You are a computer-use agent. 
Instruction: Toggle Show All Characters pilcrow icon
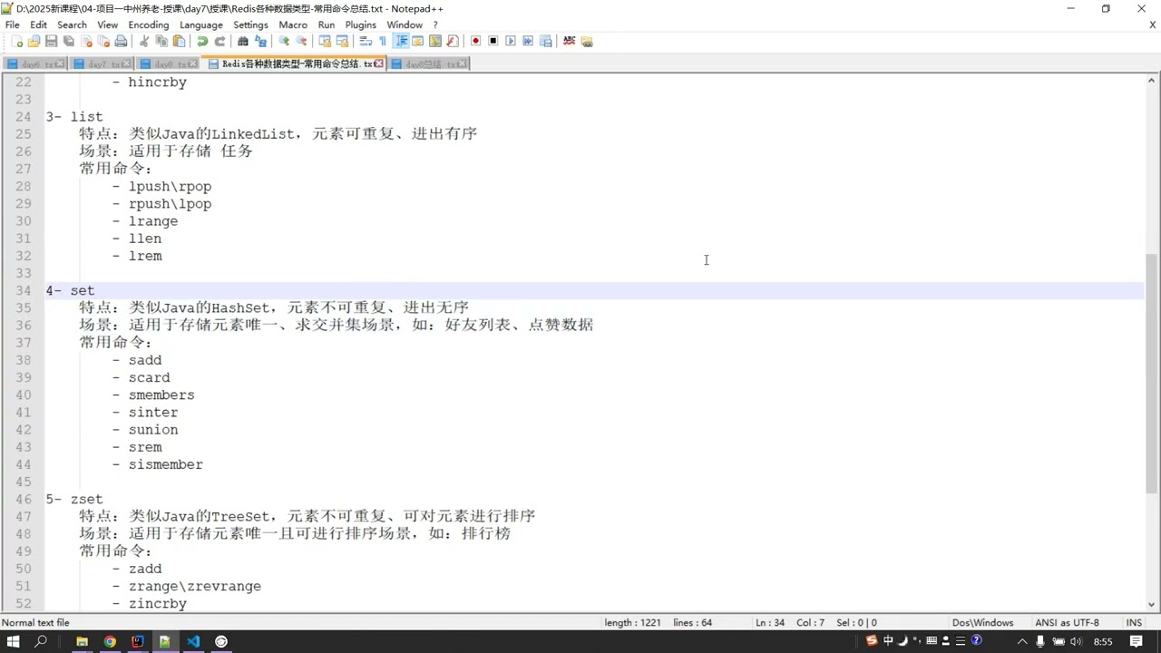[383, 41]
